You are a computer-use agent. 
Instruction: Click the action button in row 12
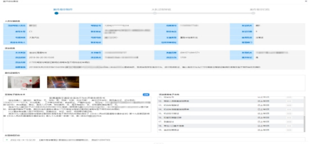[x=289, y=101]
